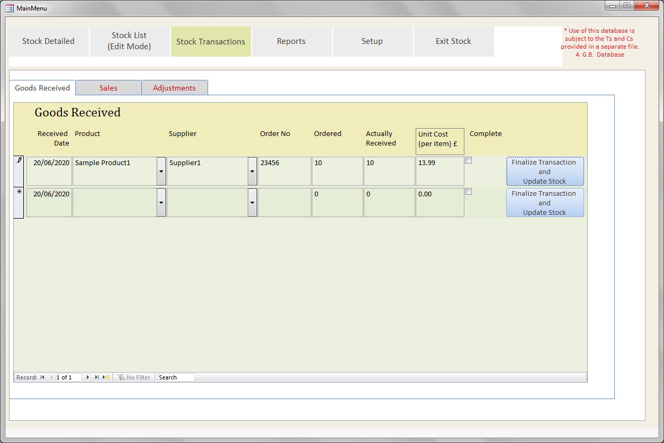The height and width of the screenshot is (443, 664).
Task: Open Product dropdown for Sample Product1
Action: (x=161, y=171)
